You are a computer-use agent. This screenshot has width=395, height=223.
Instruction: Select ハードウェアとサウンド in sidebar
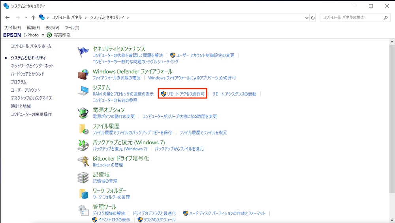click(x=28, y=74)
